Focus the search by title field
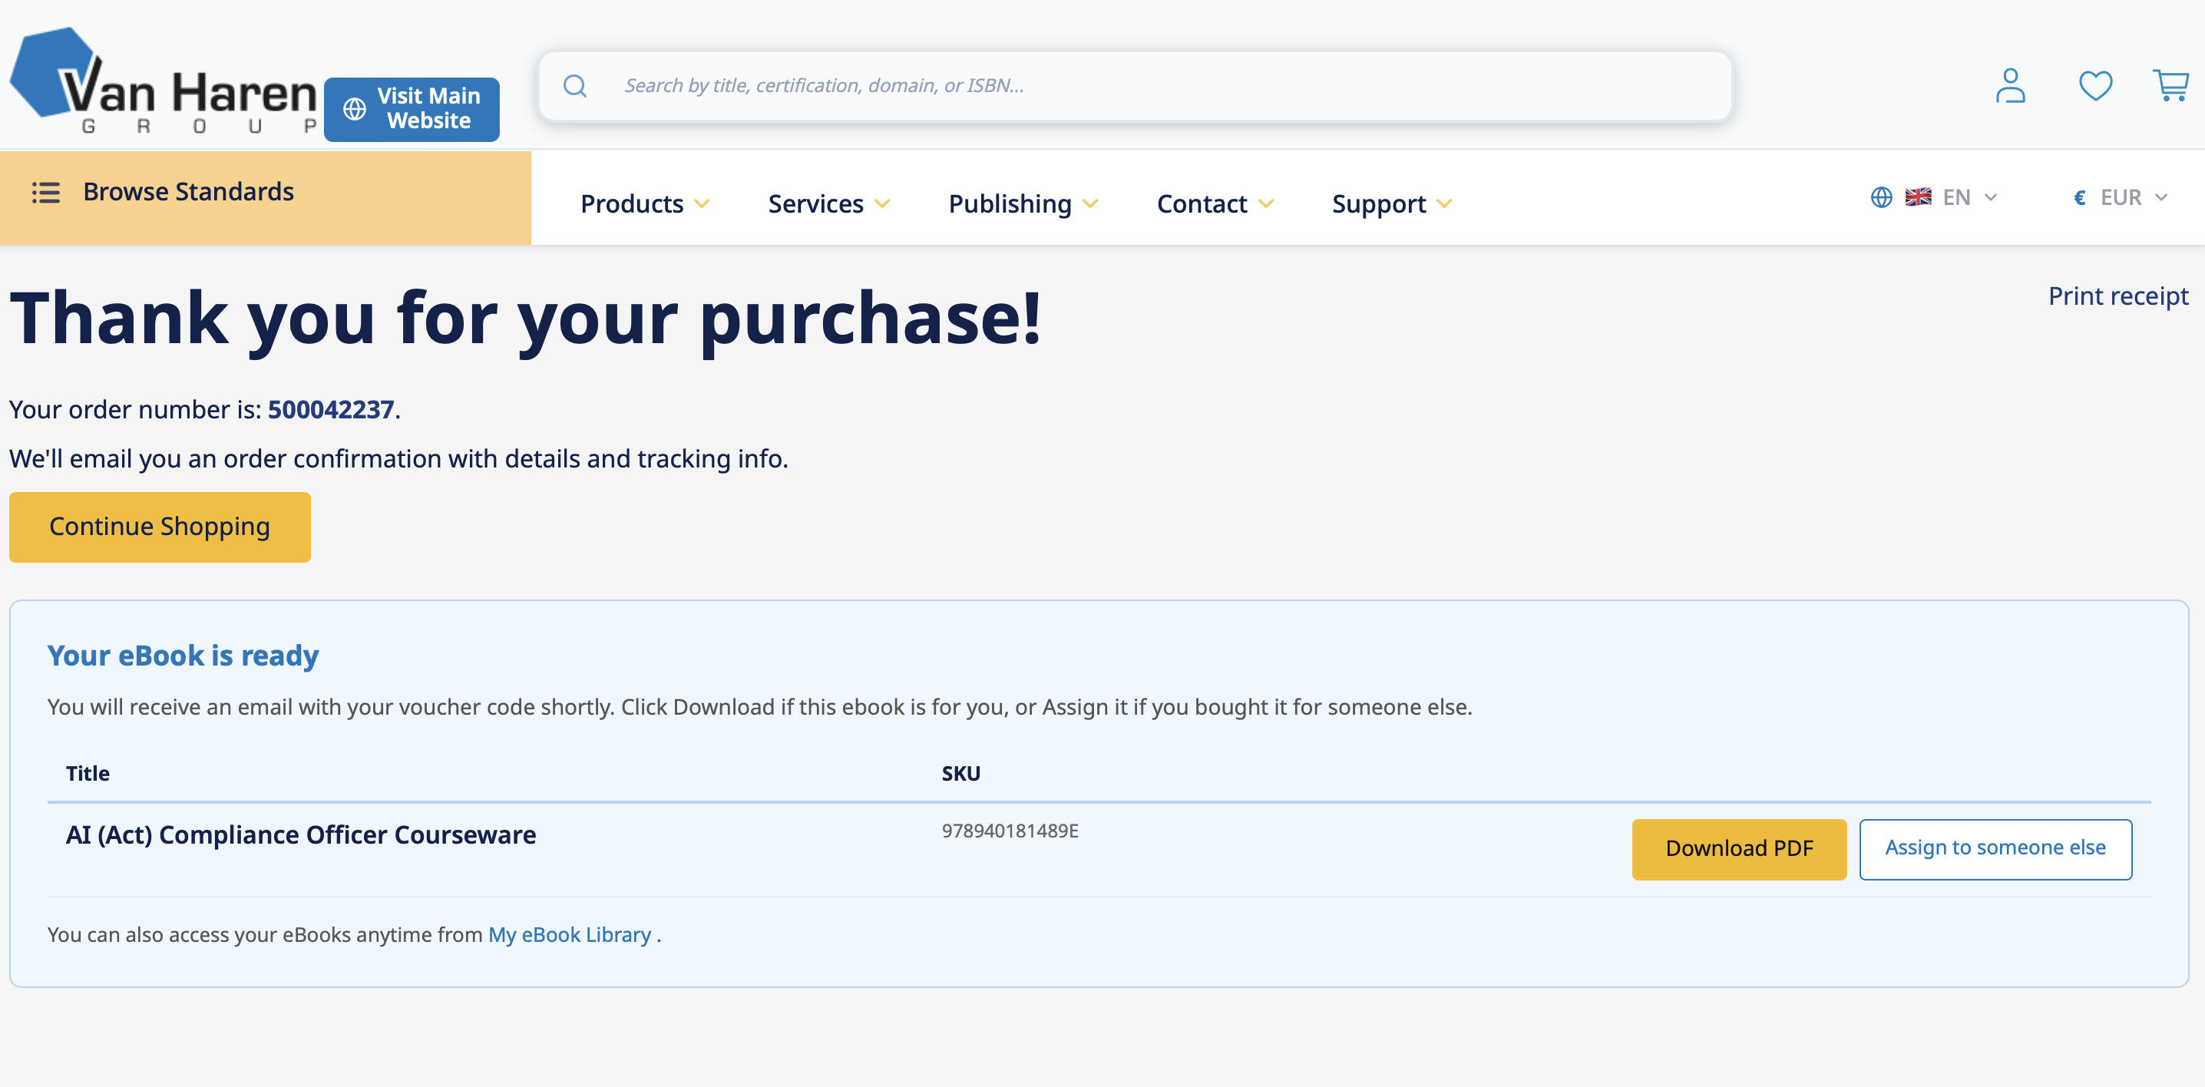 click(1135, 85)
